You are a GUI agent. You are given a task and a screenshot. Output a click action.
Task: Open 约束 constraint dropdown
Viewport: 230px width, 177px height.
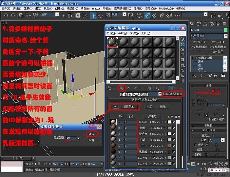[x=223, y=140]
